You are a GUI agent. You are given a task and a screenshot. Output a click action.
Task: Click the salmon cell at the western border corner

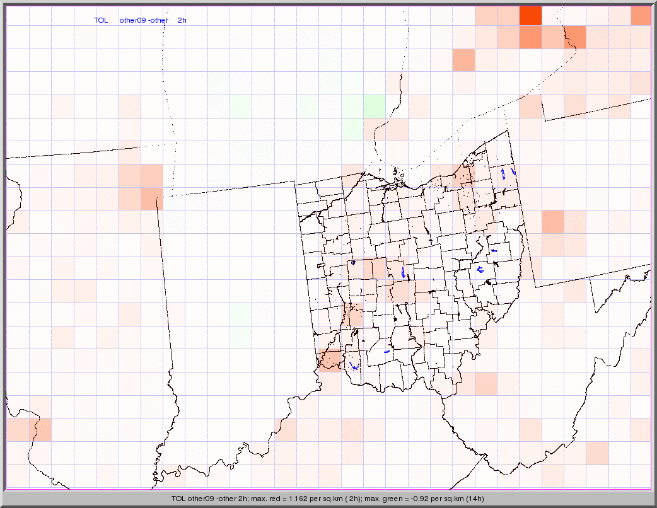point(151,198)
